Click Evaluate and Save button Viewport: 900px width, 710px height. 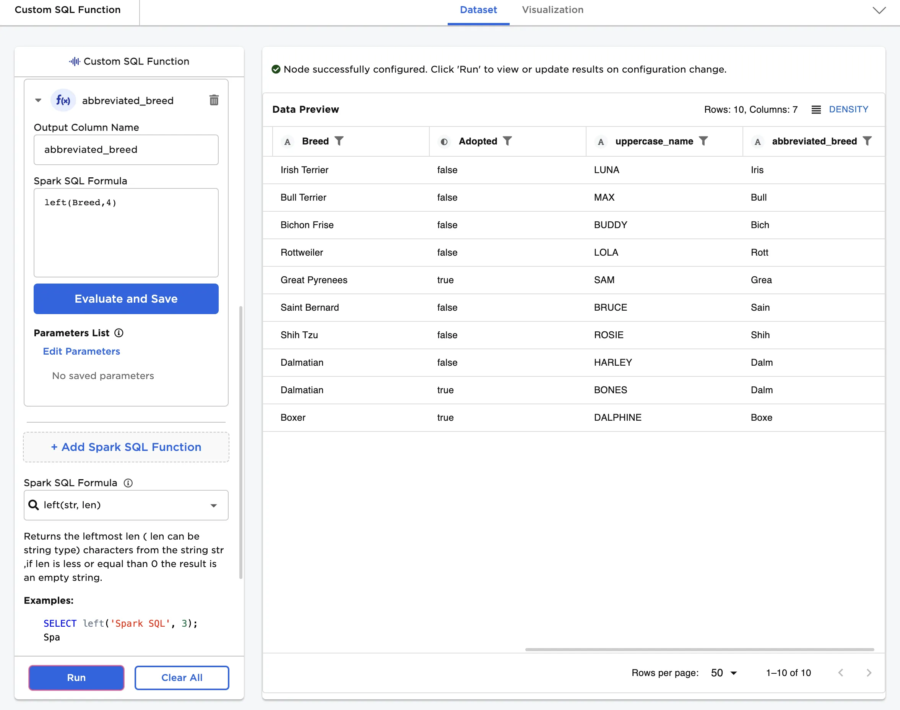tap(126, 299)
